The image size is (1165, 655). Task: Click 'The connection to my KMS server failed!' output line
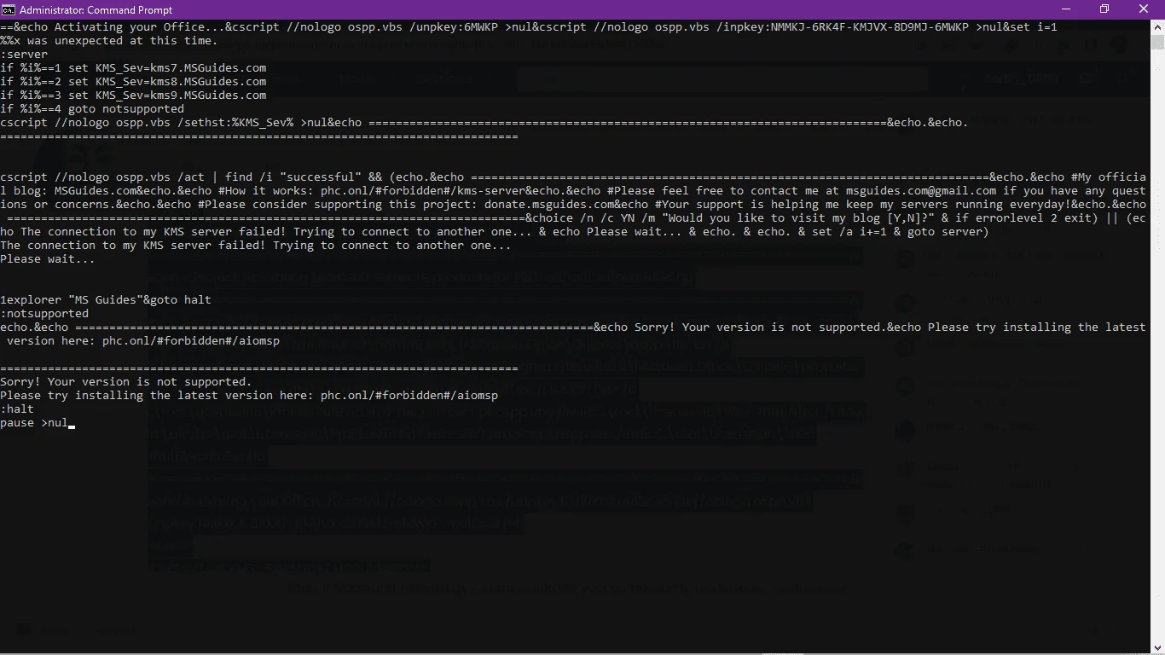point(256,246)
